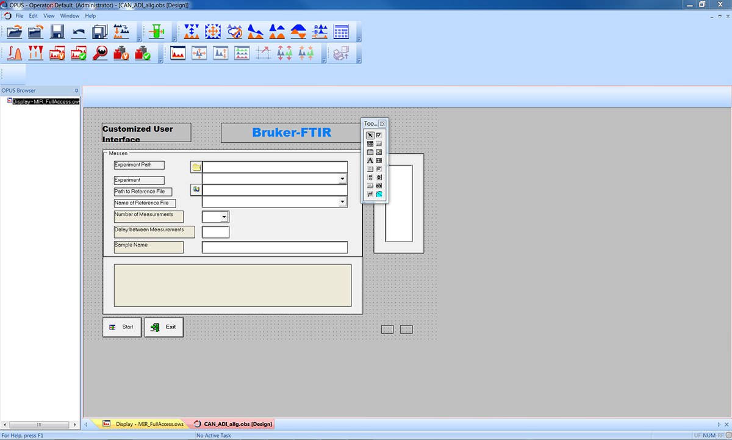Open the Edit menu
The width and height of the screenshot is (732, 440).
coord(34,15)
